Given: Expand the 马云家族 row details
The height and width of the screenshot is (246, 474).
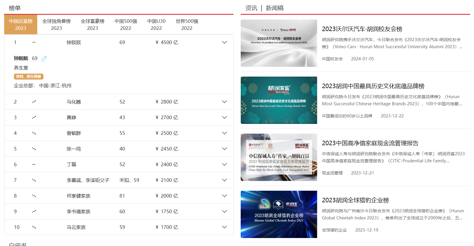Looking at the screenshot, I should point(224,227).
